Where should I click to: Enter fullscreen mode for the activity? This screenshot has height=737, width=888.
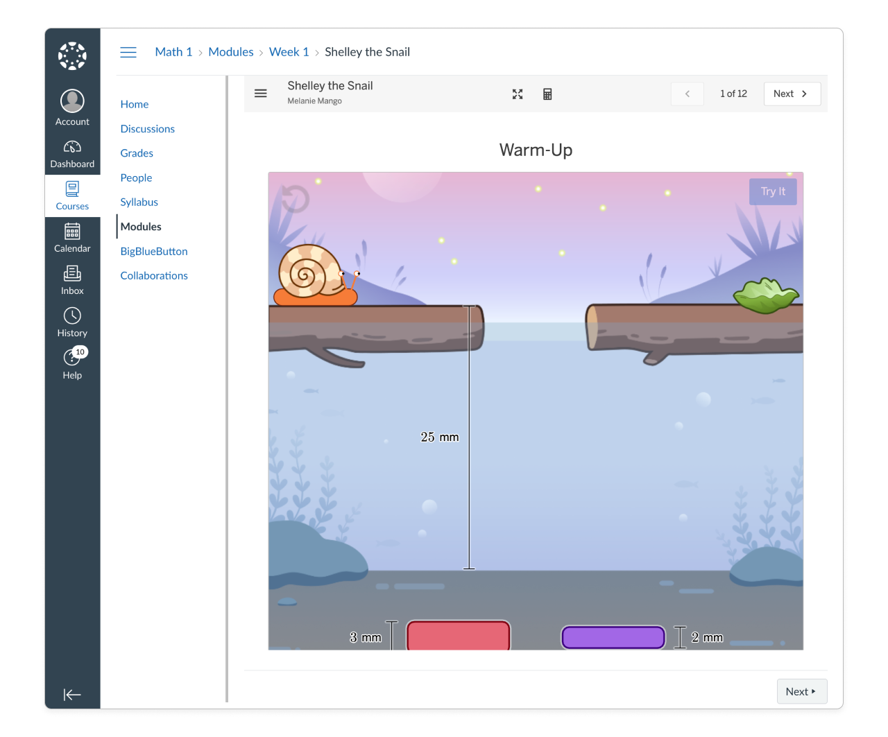pyautogui.click(x=518, y=94)
